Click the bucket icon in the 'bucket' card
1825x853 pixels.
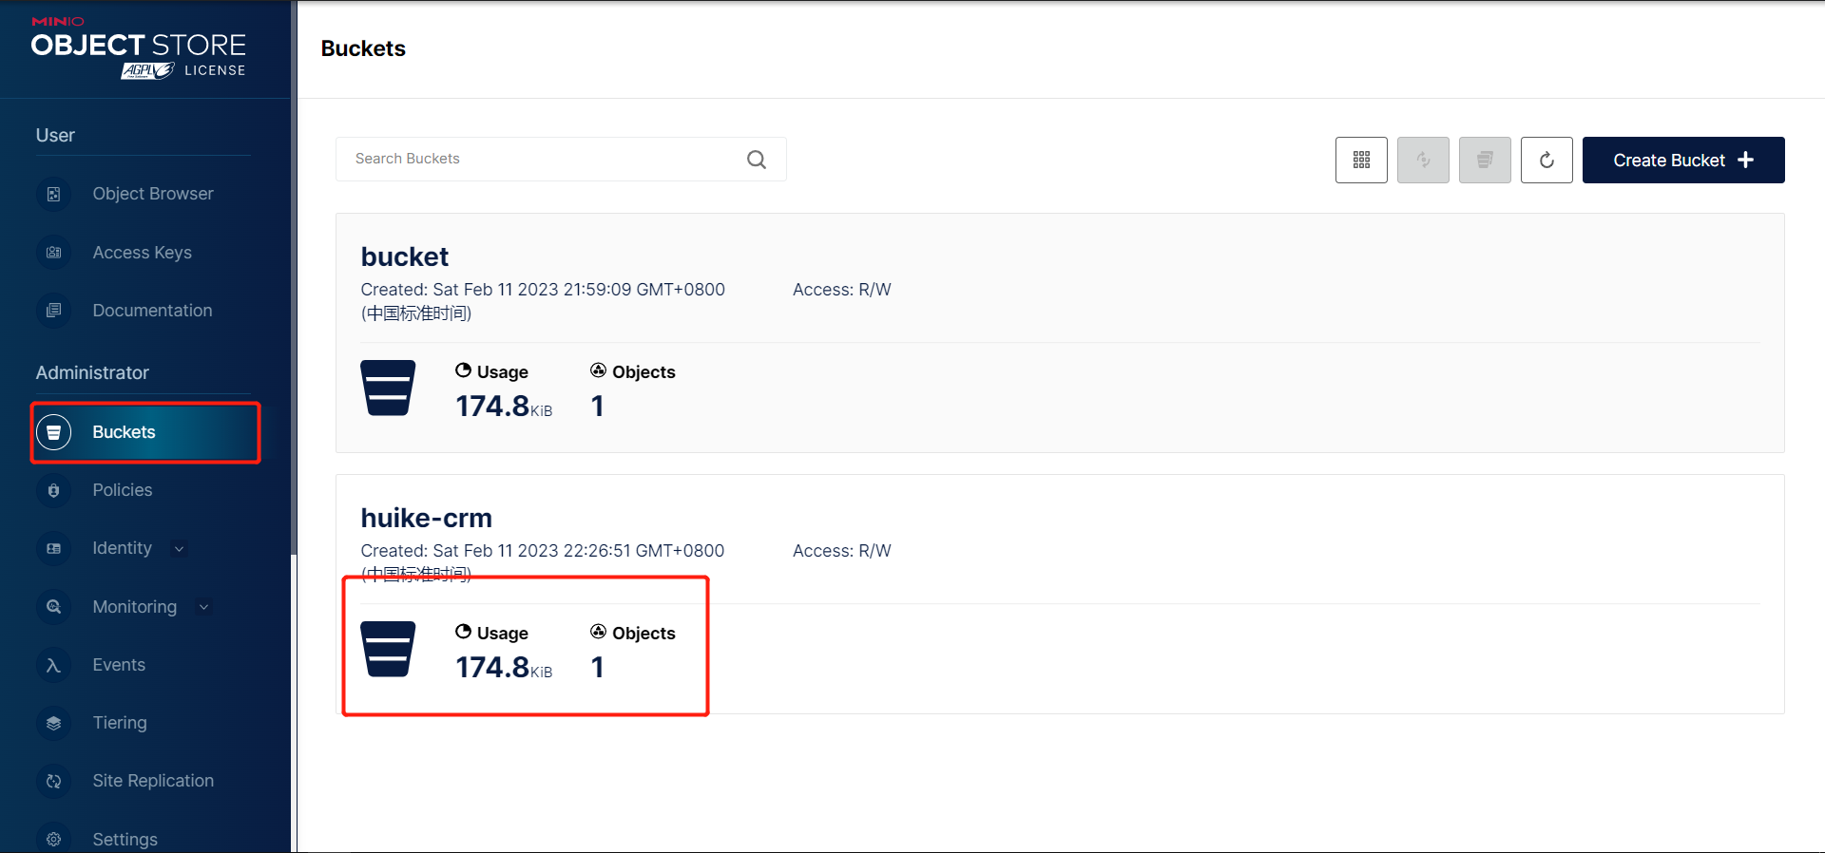click(x=388, y=388)
